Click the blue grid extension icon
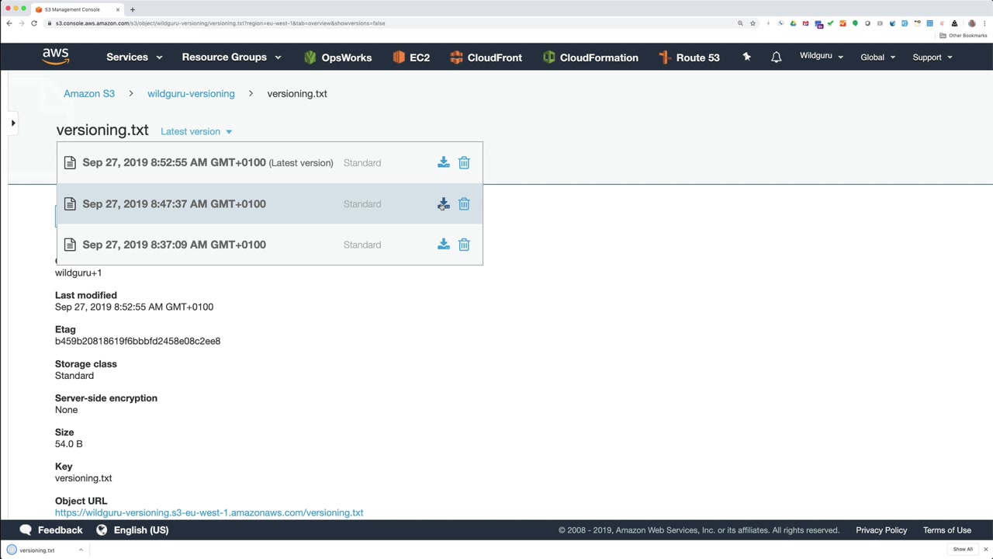This screenshot has width=993, height=559. (929, 23)
